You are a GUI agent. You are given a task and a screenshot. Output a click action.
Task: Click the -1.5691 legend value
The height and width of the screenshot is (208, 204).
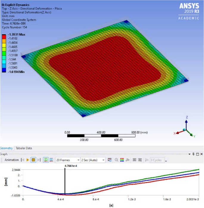pyautogui.click(x=13, y=63)
